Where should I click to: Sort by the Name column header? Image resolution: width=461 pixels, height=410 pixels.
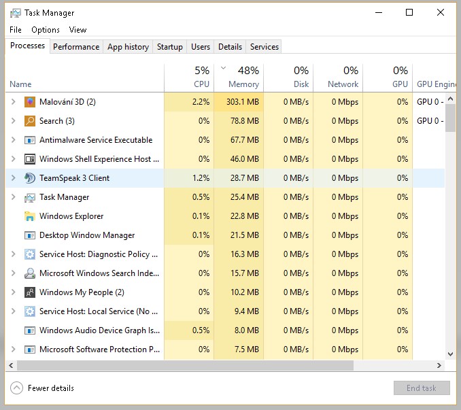[x=85, y=78]
